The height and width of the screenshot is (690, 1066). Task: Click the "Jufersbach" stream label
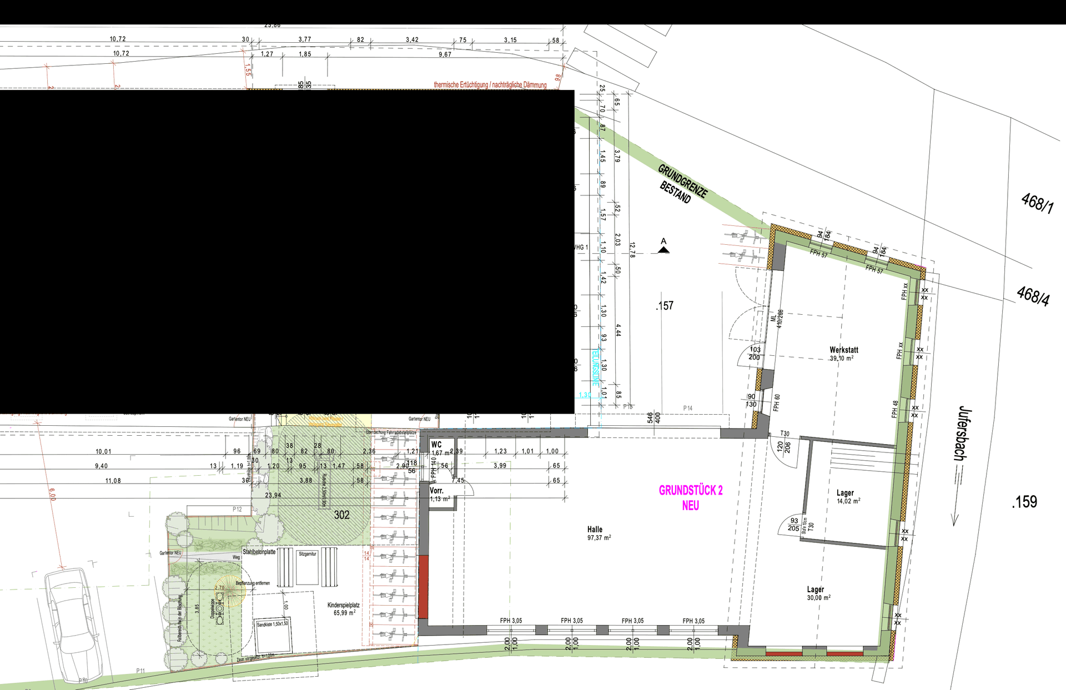(965, 433)
